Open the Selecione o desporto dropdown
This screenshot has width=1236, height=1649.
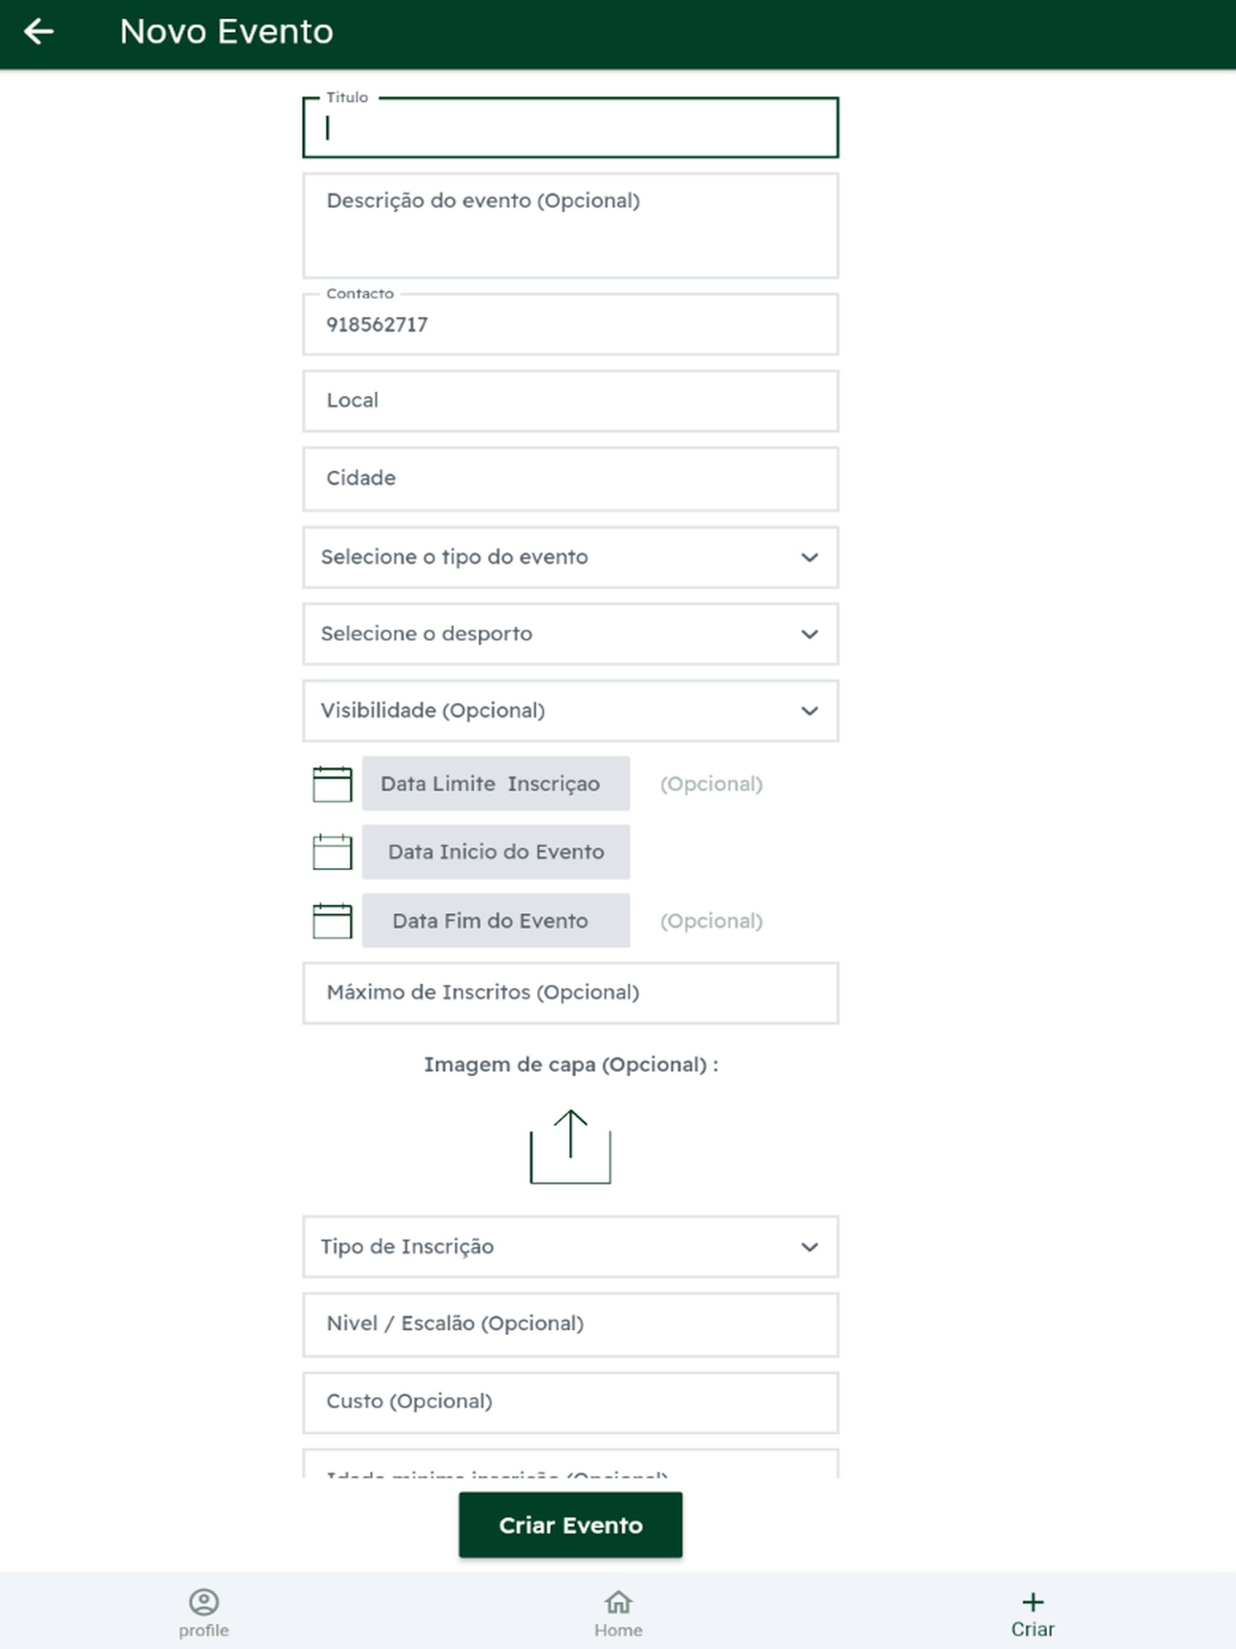coord(571,635)
